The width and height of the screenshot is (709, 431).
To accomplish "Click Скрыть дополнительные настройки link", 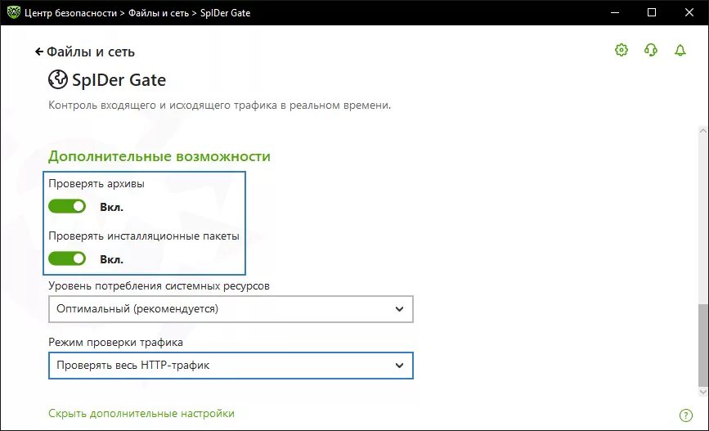I will click(141, 413).
